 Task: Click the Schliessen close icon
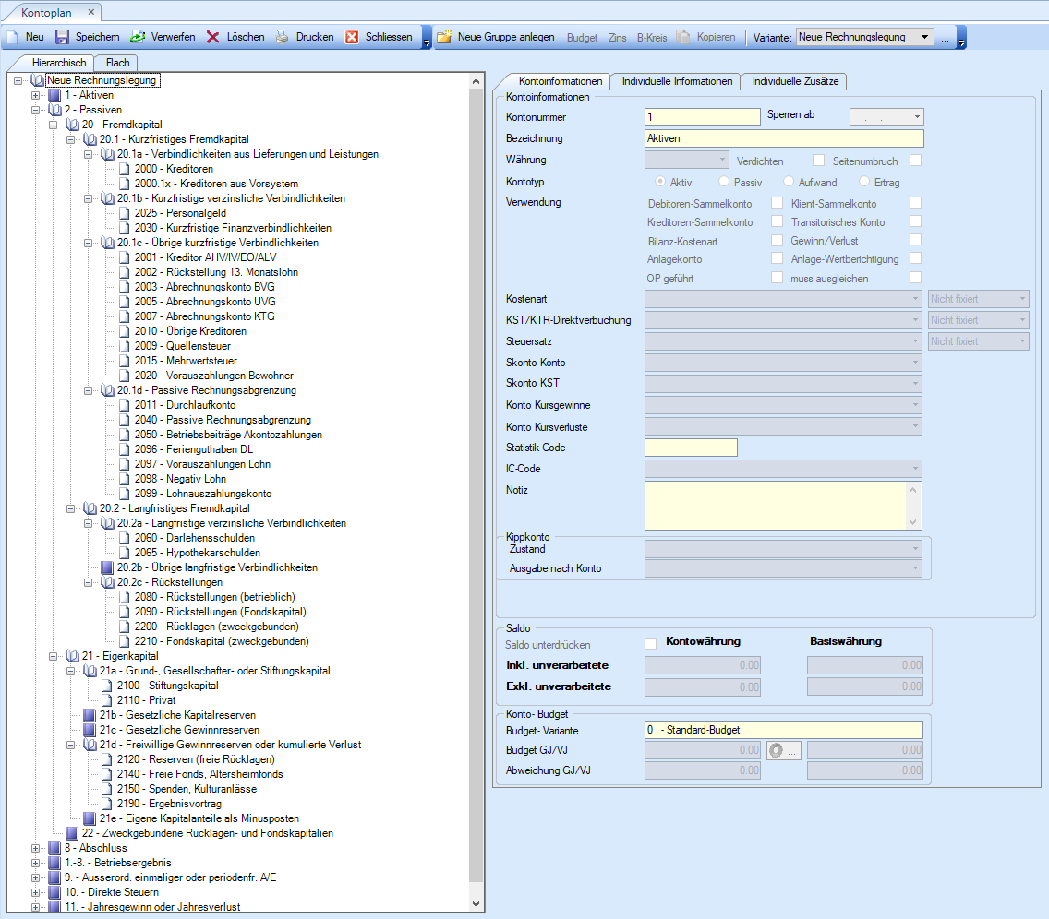(352, 37)
